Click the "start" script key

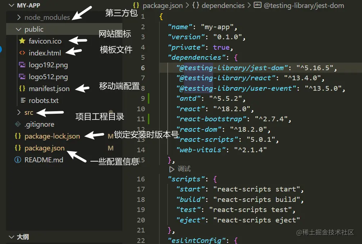pyautogui.click(x=190, y=189)
